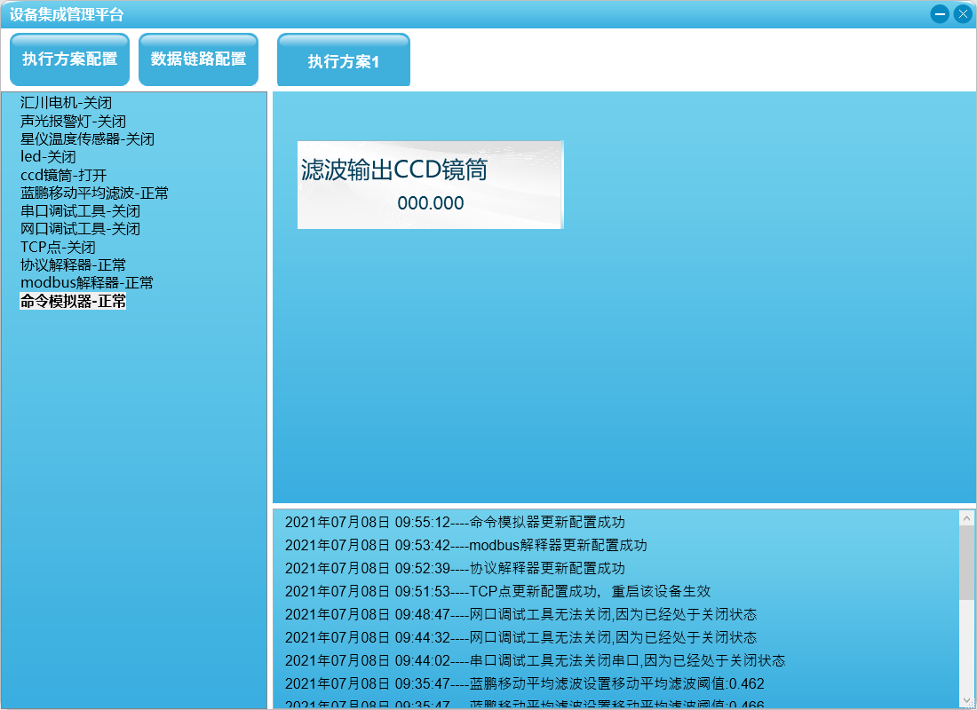The width and height of the screenshot is (977, 710).
Task: Open the 数据链路配置 button
Action: pos(198,59)
